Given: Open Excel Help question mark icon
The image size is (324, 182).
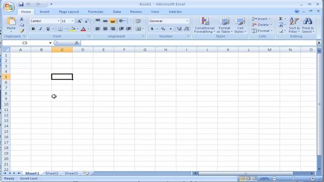Looking at the screenshot, I should [297, 11].
